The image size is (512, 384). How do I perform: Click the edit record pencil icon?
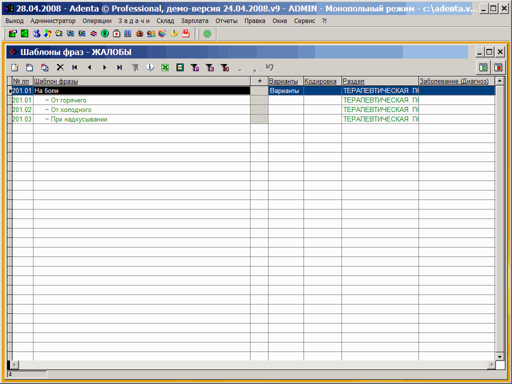[x=15, y=67]
